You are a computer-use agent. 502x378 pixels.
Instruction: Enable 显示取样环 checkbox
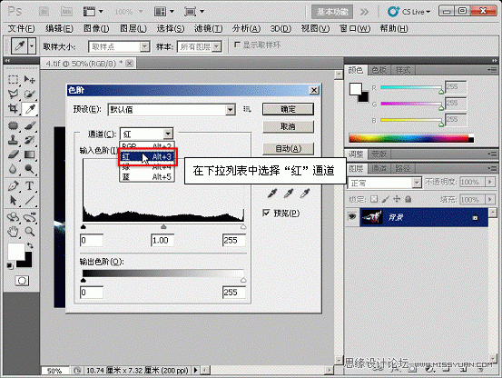pos(237,45)
